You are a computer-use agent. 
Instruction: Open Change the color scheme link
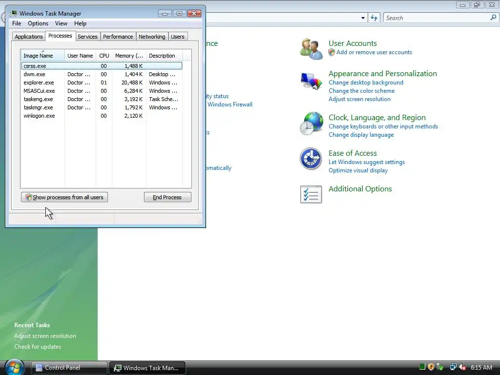point(362,91)
